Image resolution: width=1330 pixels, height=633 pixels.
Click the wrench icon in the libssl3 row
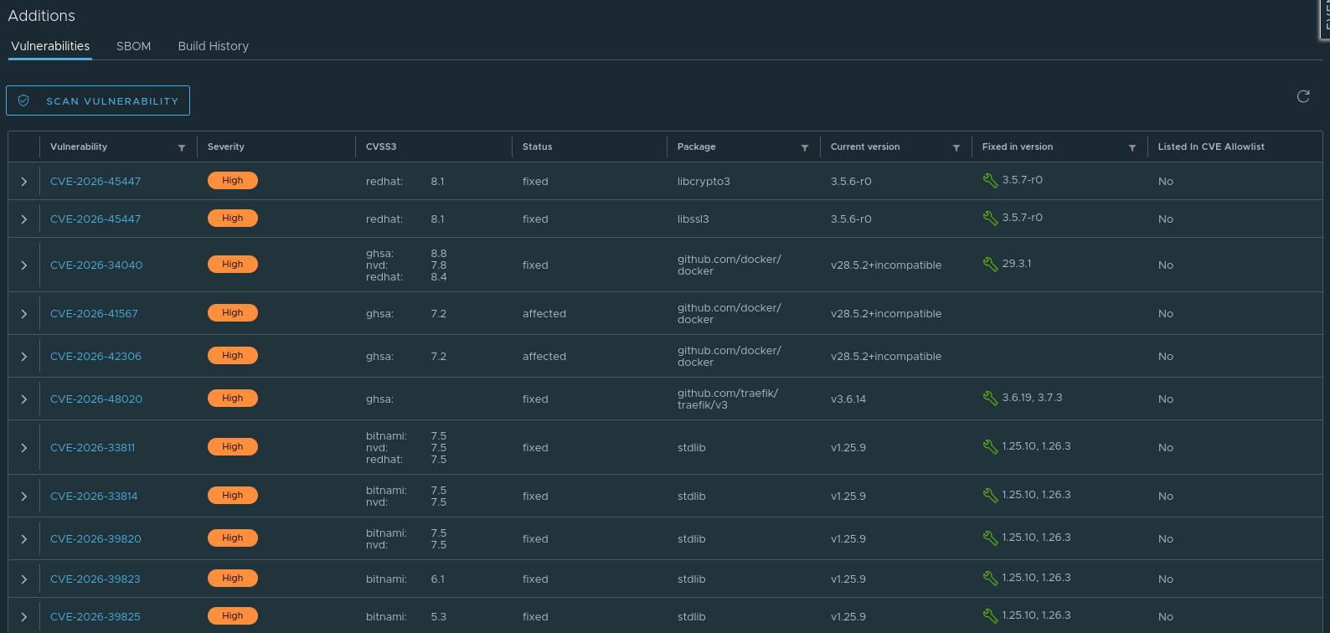pyautogui.click(x=990, y=218)
